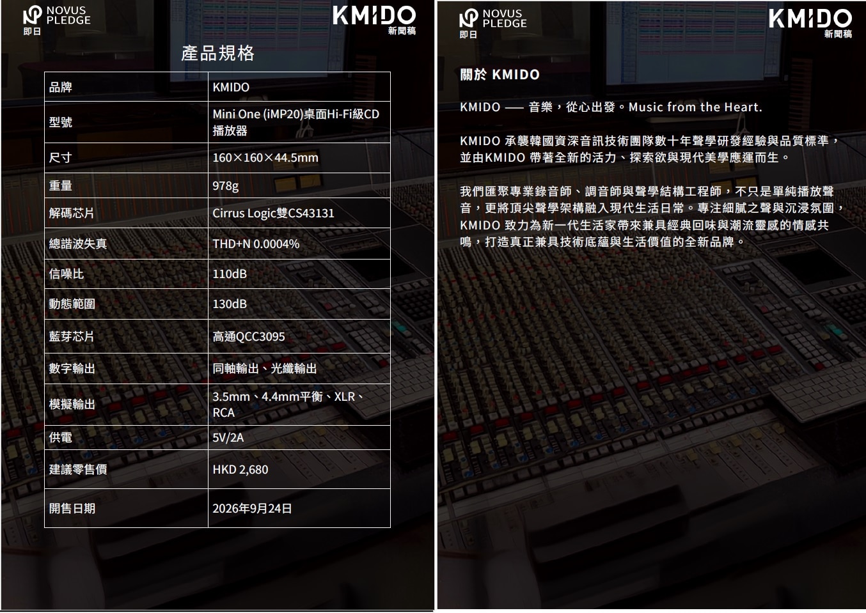Select the Mini One (iMP20) model value
Screen dimensions: 866x613
coord(295,122)
